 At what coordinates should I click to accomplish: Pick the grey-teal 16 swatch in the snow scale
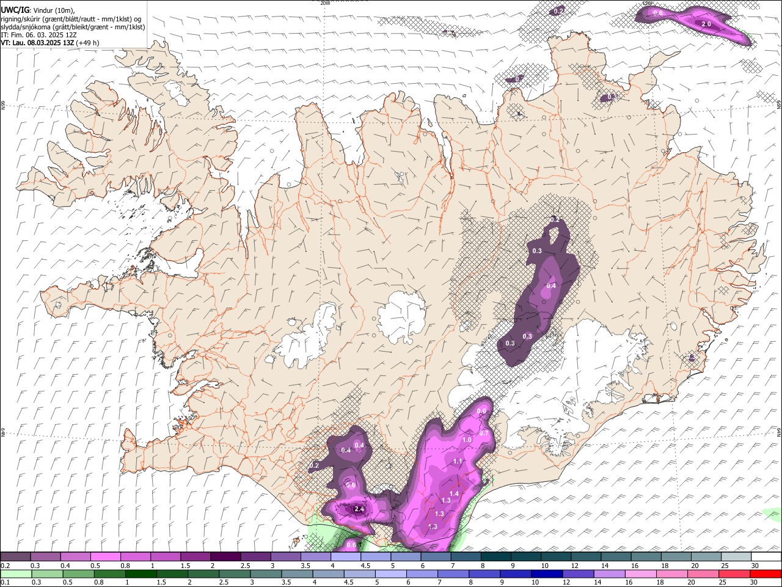646,557
